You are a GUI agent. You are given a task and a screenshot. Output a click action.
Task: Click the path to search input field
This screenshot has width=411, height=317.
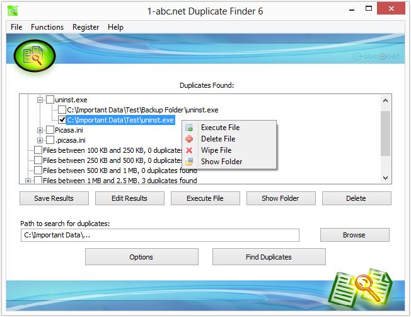pos(160,235)
